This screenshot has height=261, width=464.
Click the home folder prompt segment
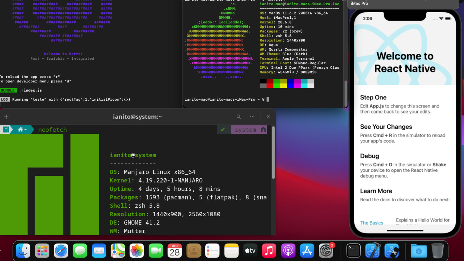(23, 130)
